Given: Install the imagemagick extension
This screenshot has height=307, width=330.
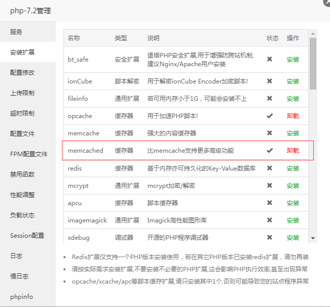Looking at the screenshot, I should click(x=293, y=220).
